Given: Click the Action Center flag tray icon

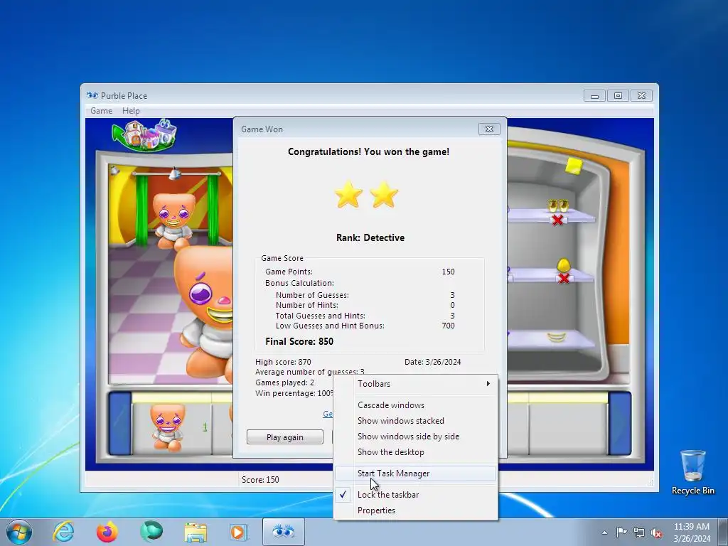Looking at the screenshot, I should [621, 532].
